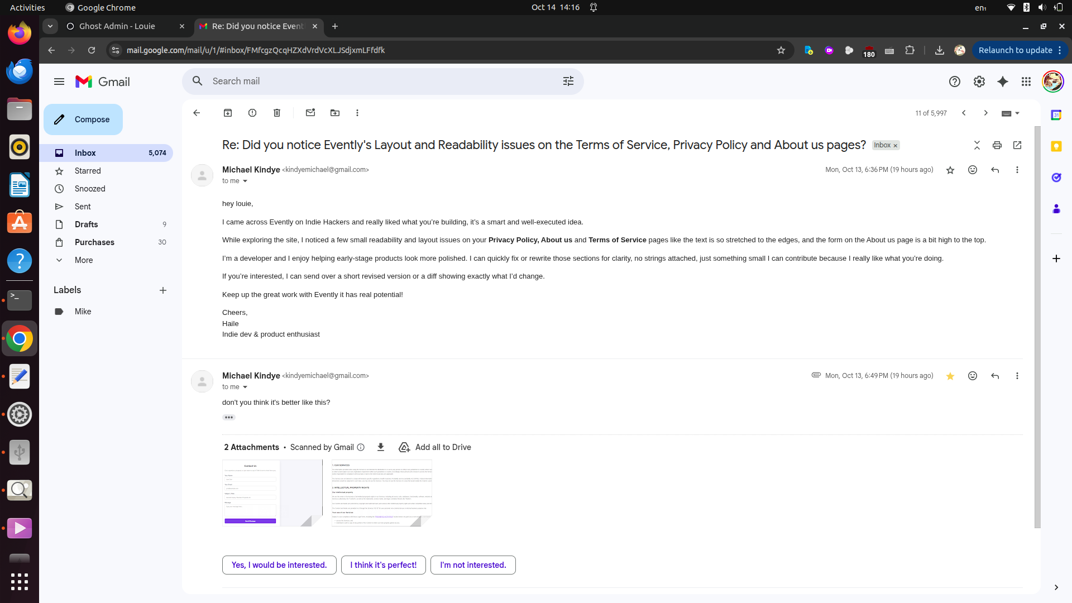1072x603 pixels.
Task: Report this email as spam
Action: tap(252, 113)
